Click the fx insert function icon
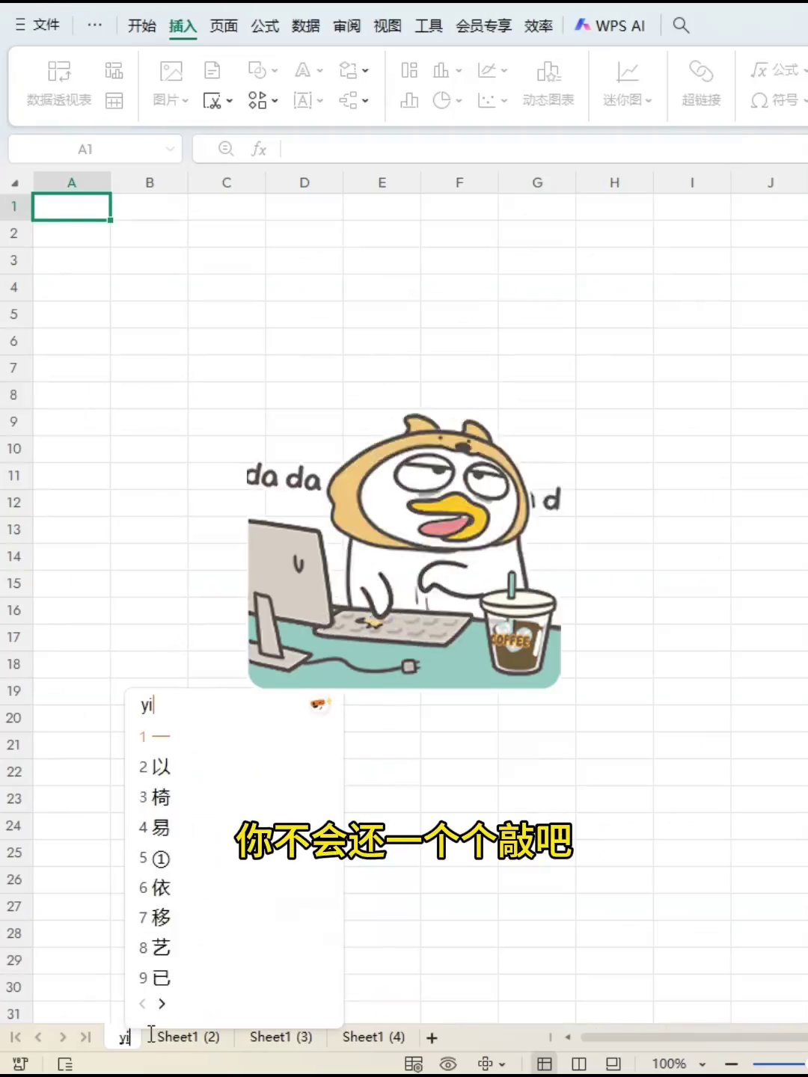 point(259,150)
